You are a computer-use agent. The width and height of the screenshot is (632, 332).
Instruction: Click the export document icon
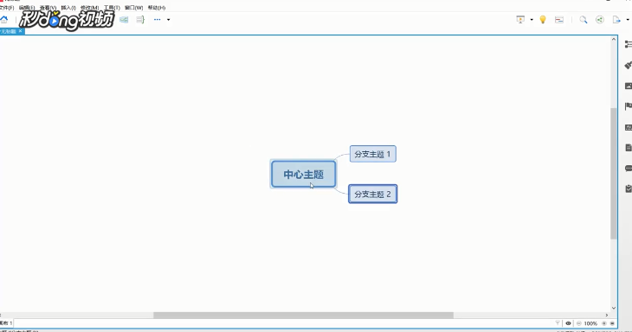tap(616, 20)
